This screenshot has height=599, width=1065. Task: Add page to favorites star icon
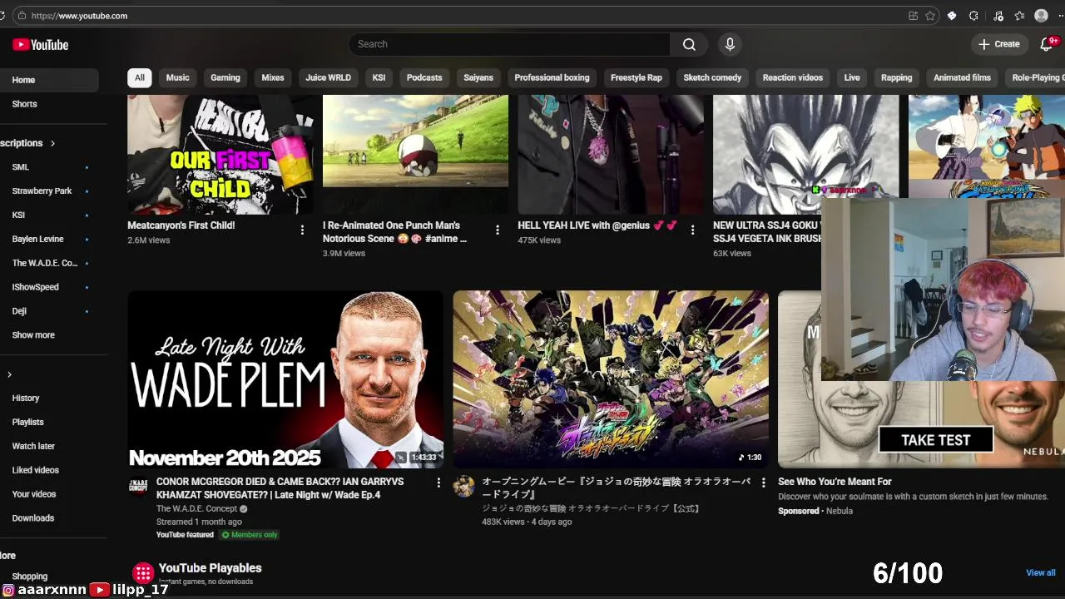pos(929,16)
